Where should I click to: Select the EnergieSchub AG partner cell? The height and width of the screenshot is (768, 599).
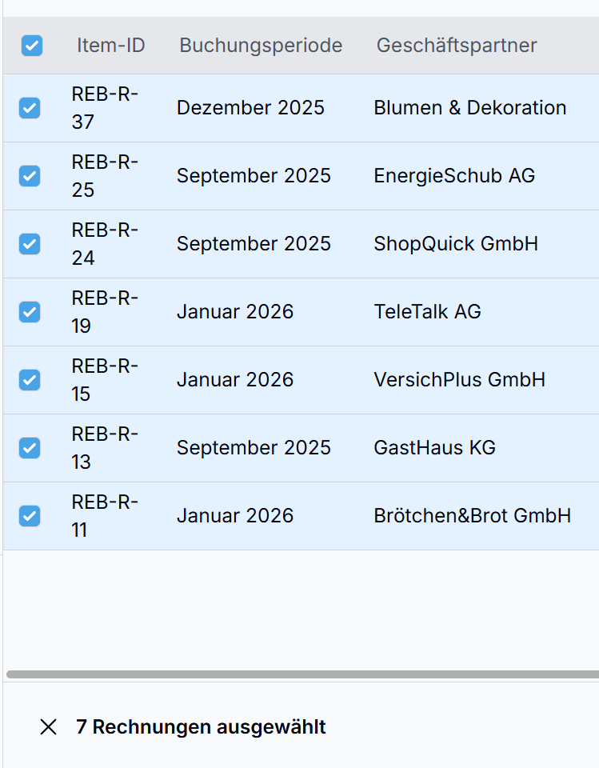pos(454,176)
